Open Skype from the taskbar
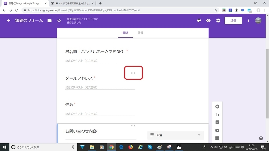The image size is (269, 151). pos(150,147)
